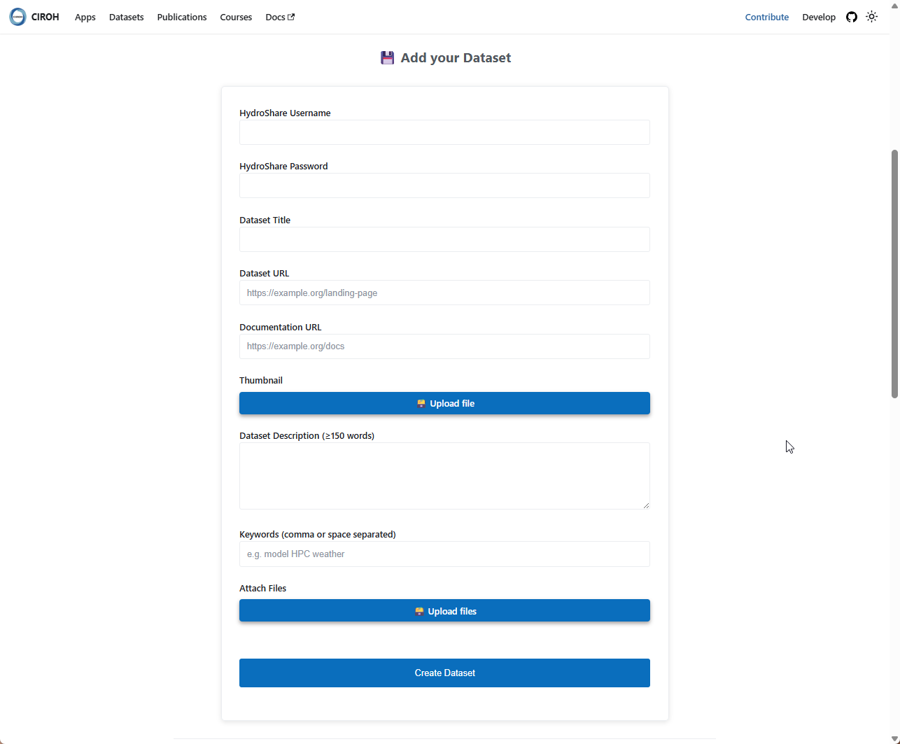The height and width of the screenshot is (744, 900).
Task: Navigate to Courses
Action: (236, 17)
